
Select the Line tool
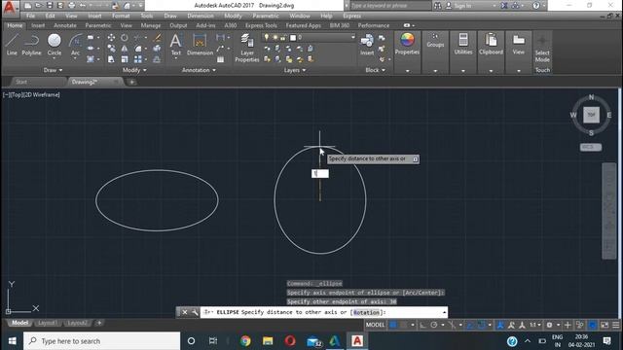point(12,45)
